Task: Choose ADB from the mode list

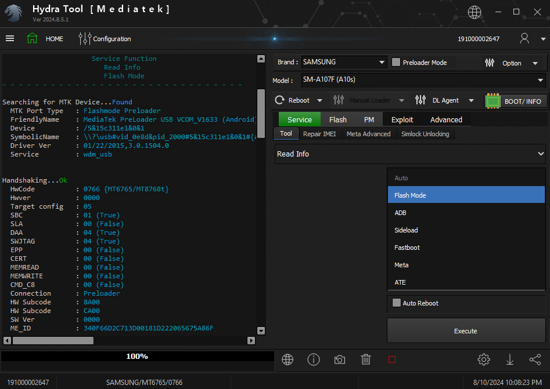Action: (466, 213)
